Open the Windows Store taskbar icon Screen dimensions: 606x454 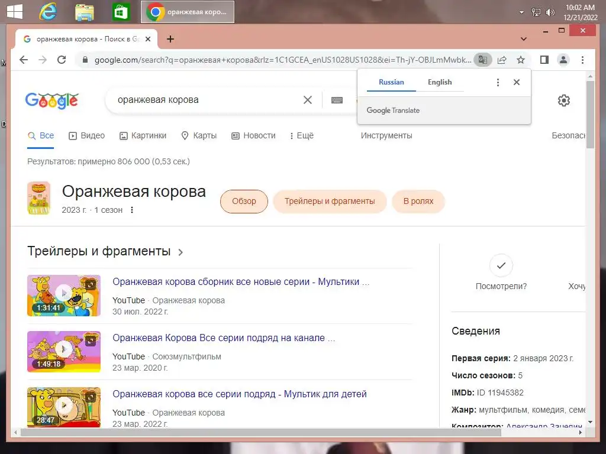121,12
